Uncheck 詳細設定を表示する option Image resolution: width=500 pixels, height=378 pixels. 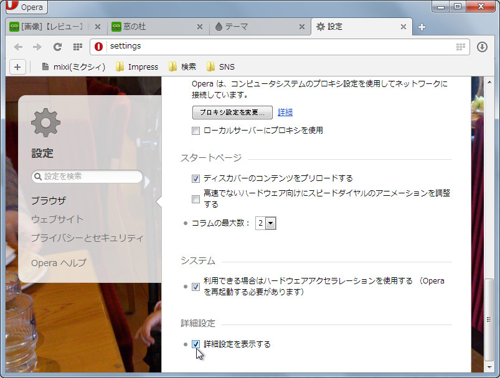tap(196, 344)
